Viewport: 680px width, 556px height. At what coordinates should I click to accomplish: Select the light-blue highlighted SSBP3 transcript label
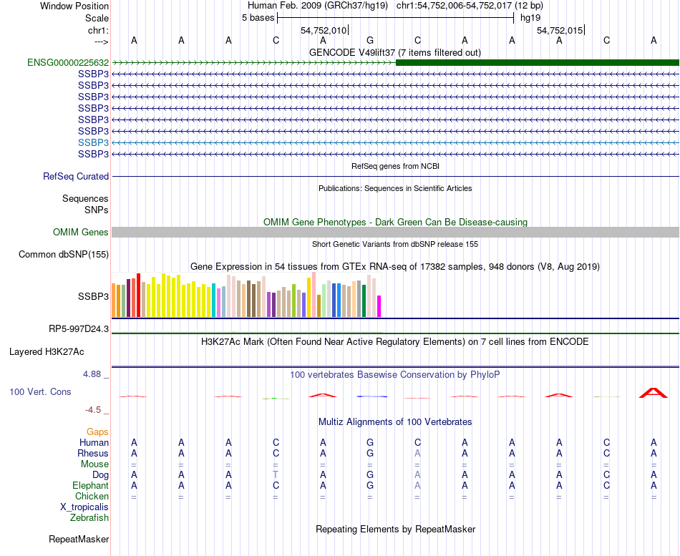93,142
